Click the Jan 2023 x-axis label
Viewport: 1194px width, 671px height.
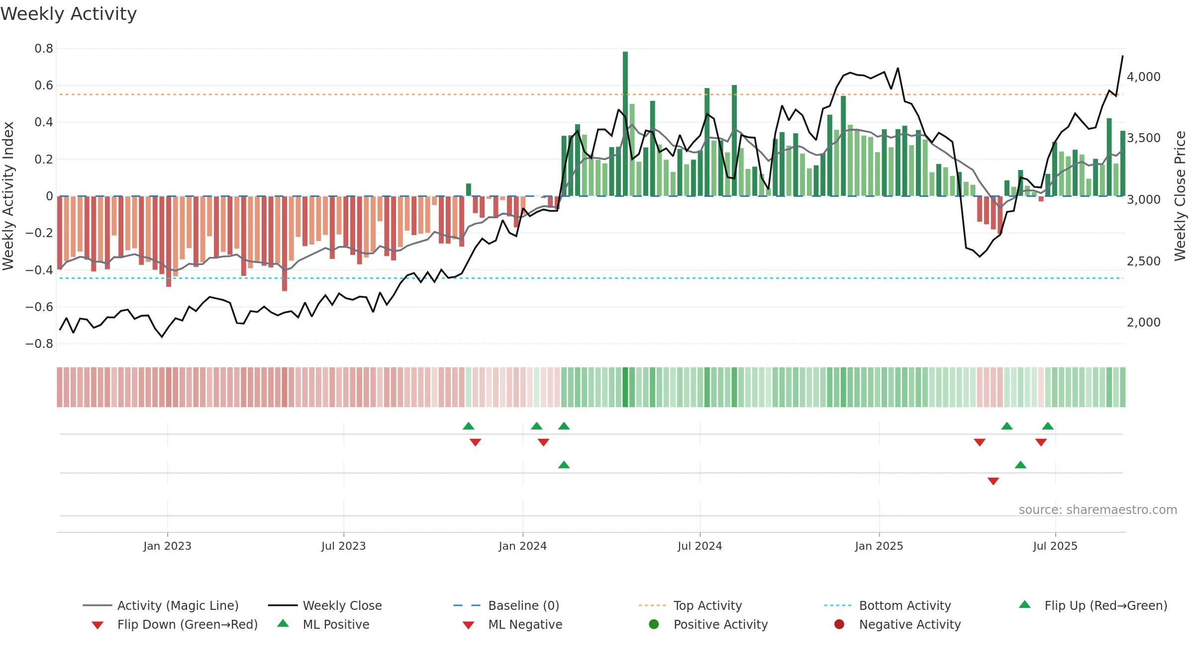167,546
